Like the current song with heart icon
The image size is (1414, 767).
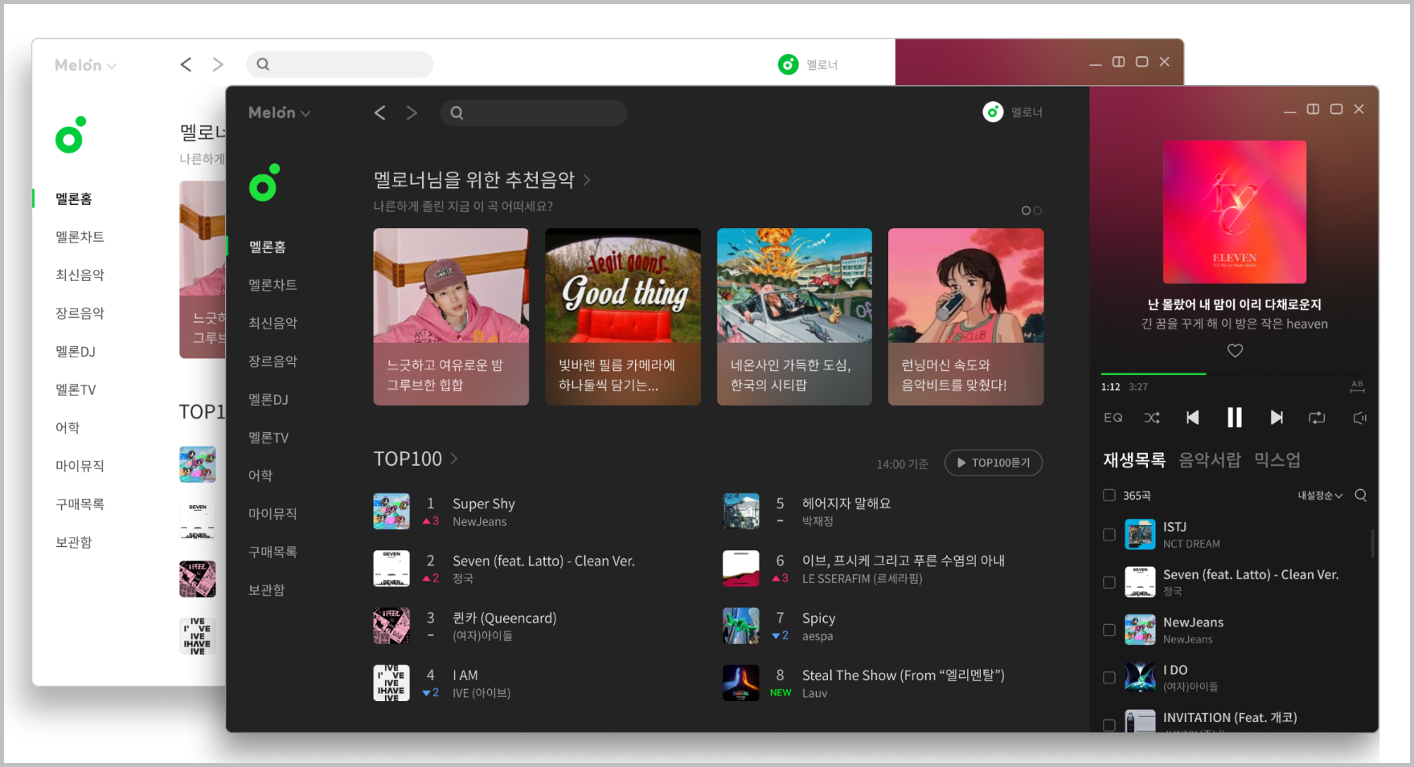coord(1235,350)
